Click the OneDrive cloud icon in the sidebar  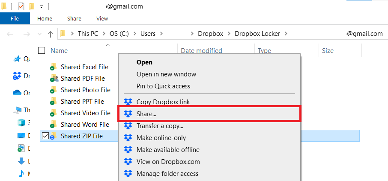17,93
